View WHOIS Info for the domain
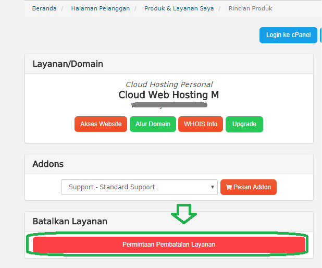 [x=201, y=124]
